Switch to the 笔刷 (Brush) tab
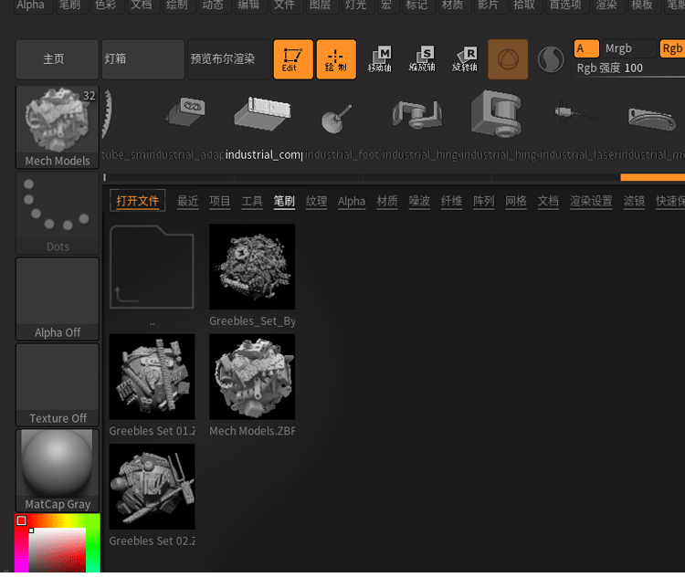Screen dimensions: 685x588 284,201
